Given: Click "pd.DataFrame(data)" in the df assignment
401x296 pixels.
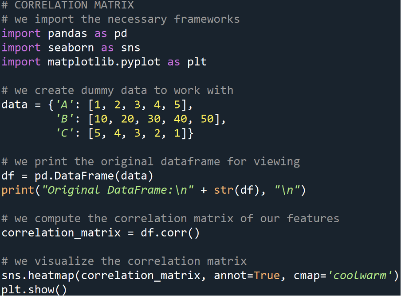Looking at the screenshot, I should [94, 176].
